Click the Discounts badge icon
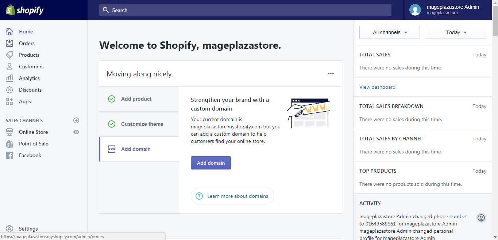This screenshot has width=498, height=240. click(x=9, y=90)
